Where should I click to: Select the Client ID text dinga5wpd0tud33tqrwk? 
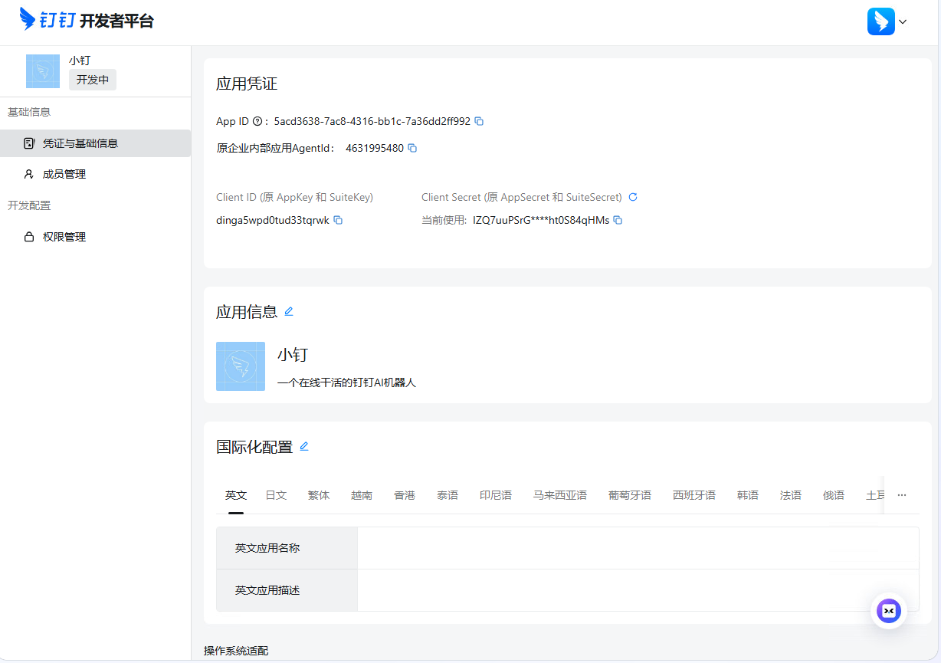click(273, 220)
